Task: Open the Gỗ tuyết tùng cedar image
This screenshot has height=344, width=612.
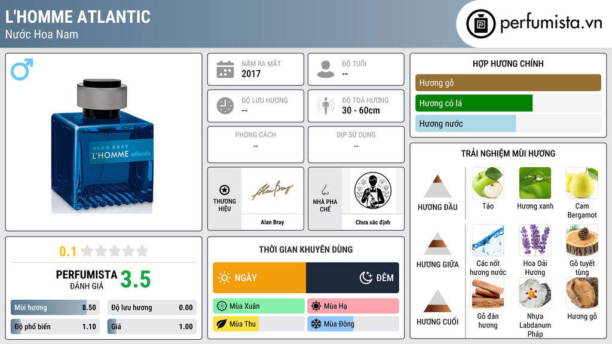Action: point(582,240)
